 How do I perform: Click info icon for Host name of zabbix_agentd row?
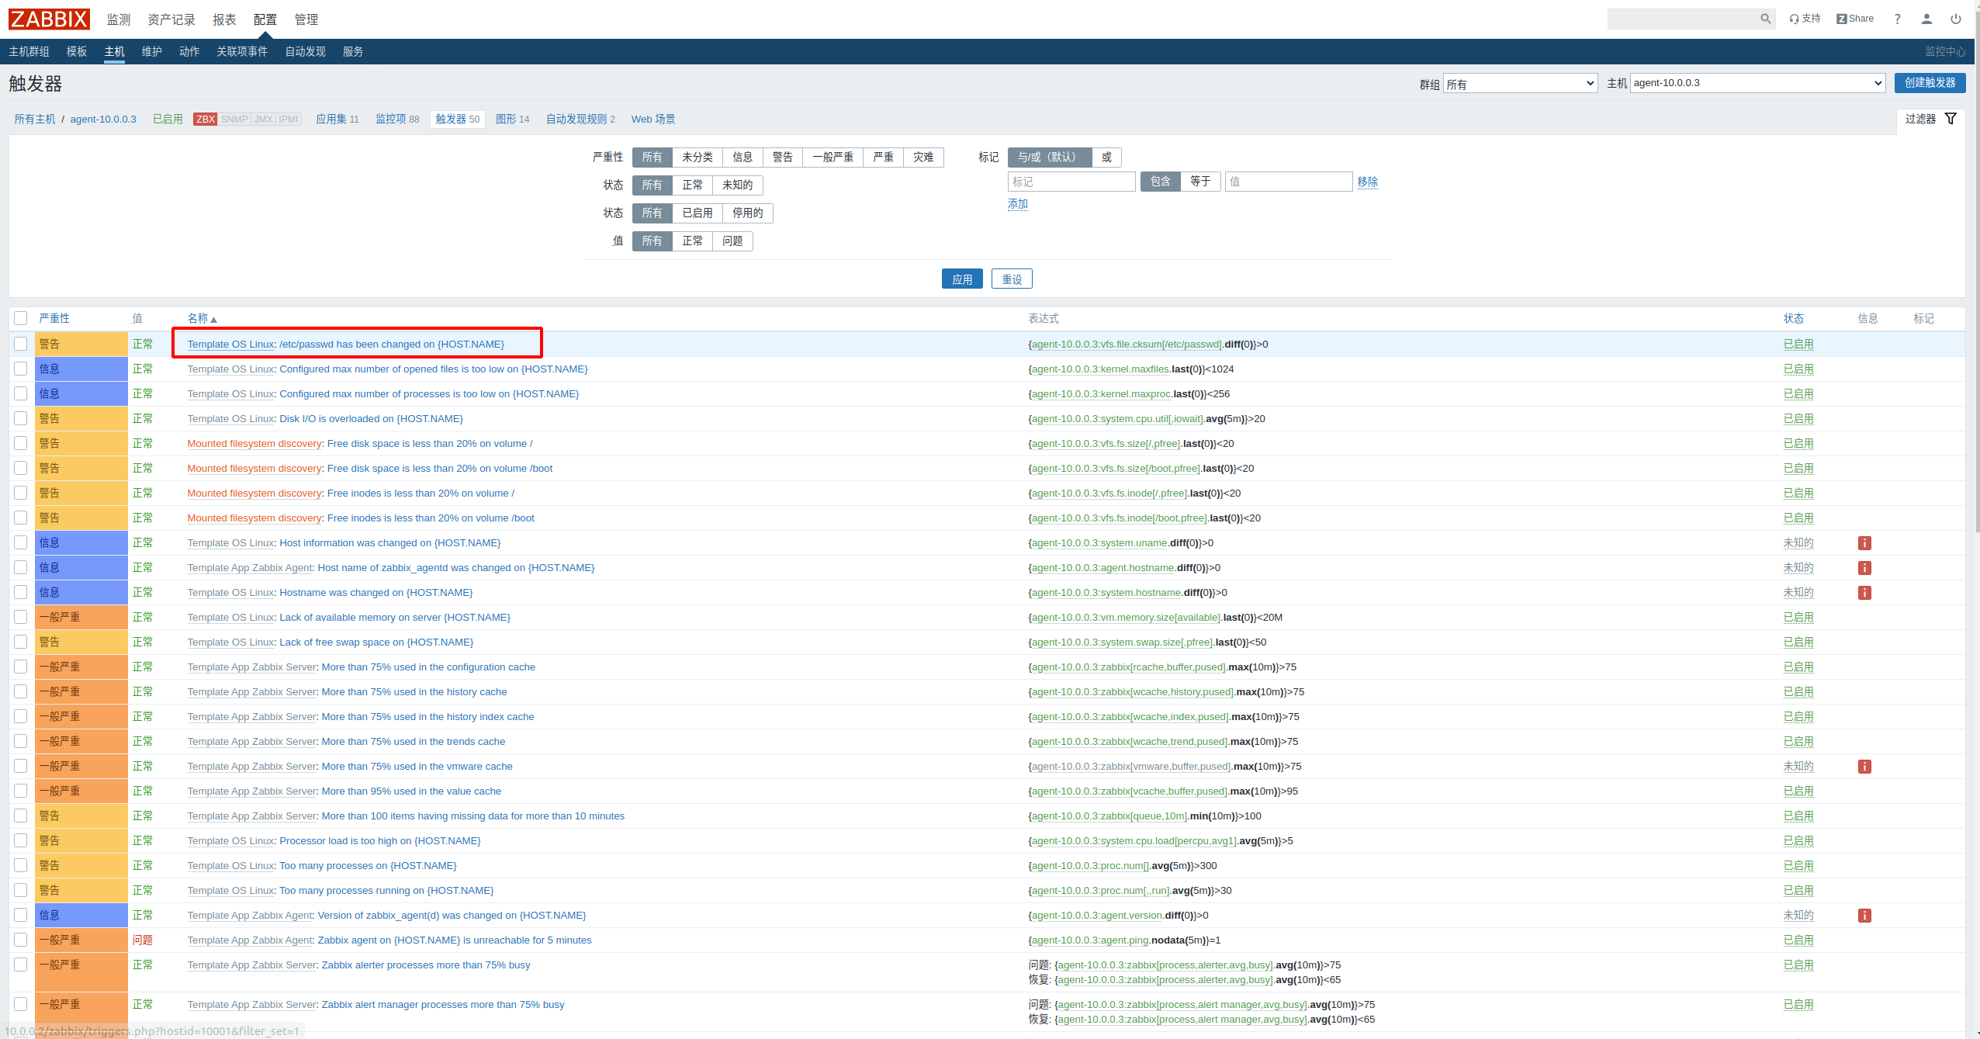tap(1864, 568)
